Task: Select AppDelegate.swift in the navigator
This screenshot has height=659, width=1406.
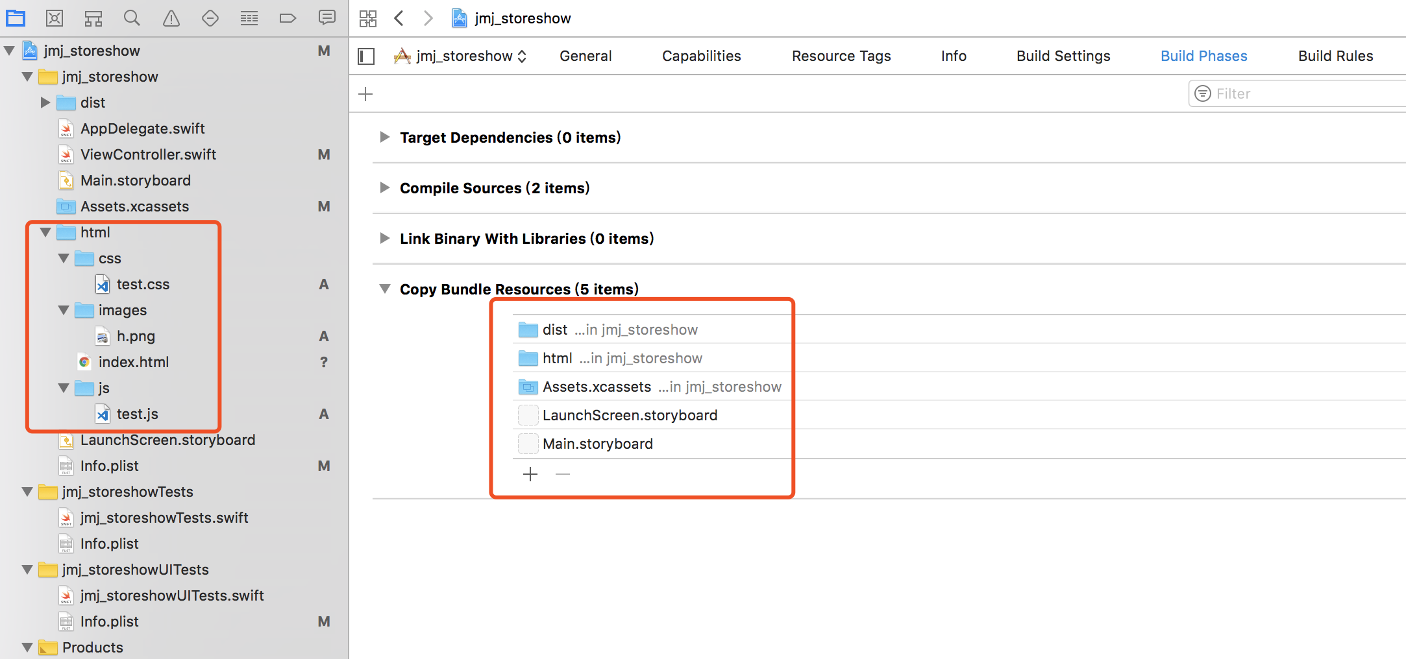Action: tap(143, 128)
